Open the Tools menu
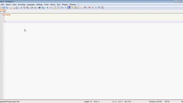 point(46,5)
